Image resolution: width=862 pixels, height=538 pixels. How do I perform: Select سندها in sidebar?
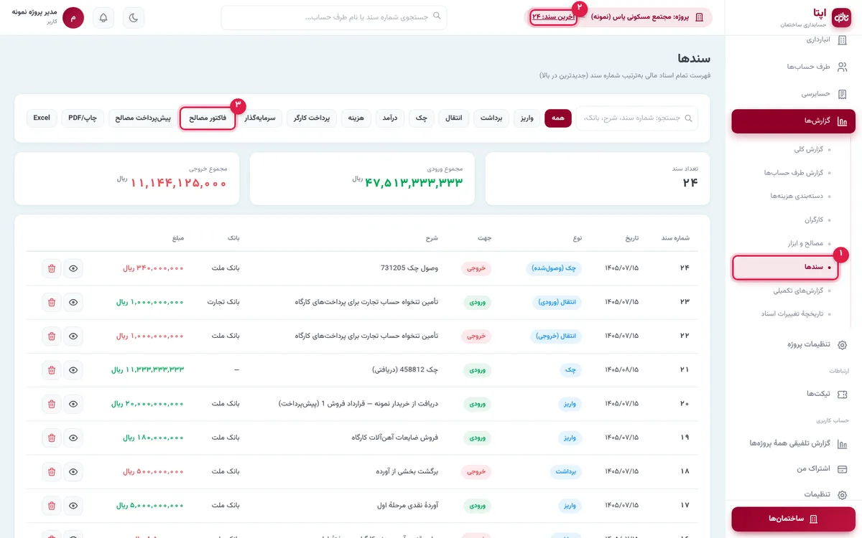785,267
